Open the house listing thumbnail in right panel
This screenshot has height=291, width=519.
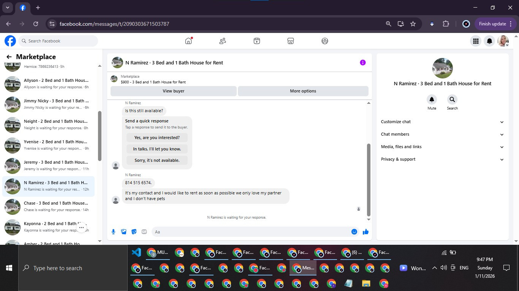[x=443, y=68]
